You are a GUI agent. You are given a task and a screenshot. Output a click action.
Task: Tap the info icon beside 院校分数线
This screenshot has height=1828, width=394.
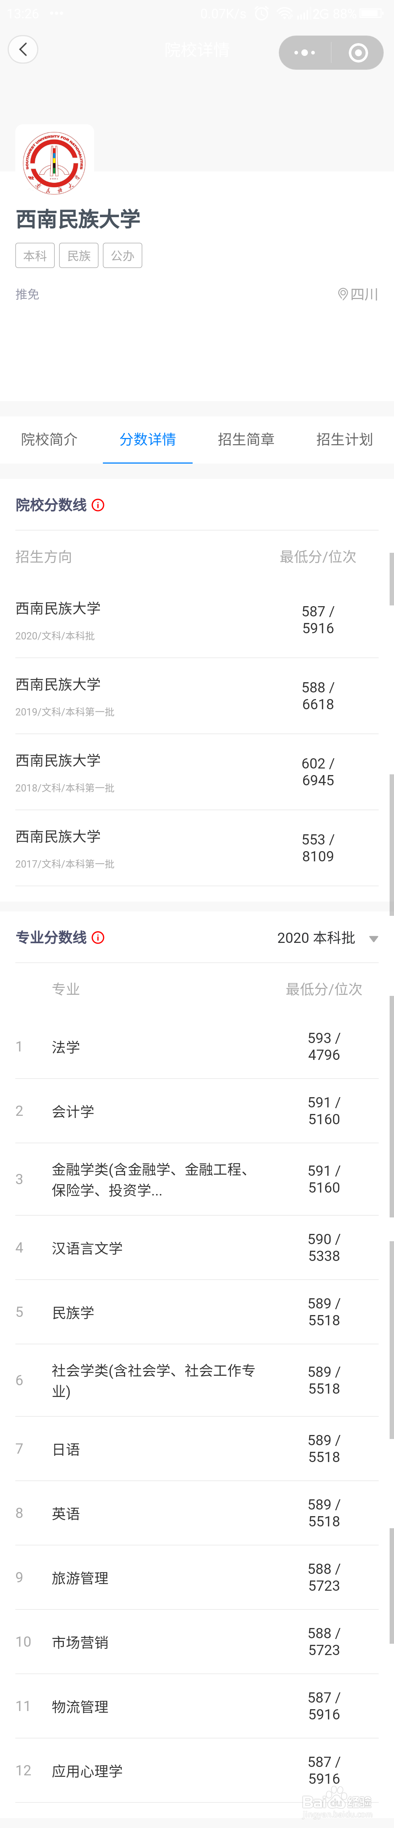click(x=98, y=505)
